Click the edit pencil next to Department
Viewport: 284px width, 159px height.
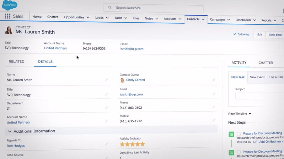point(106,108)
